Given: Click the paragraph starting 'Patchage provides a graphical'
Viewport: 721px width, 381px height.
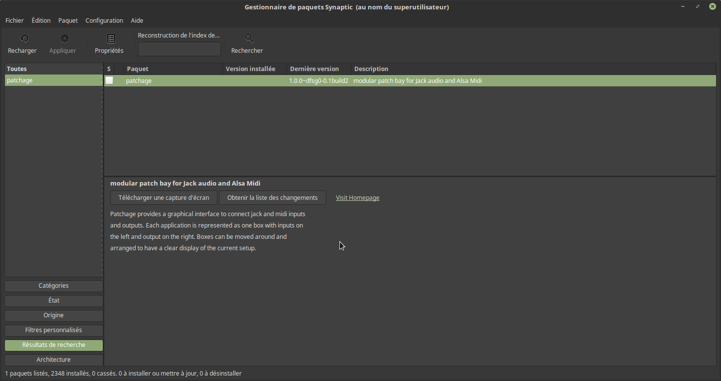Looking at the screenshot, I should [x=208, y=231].
